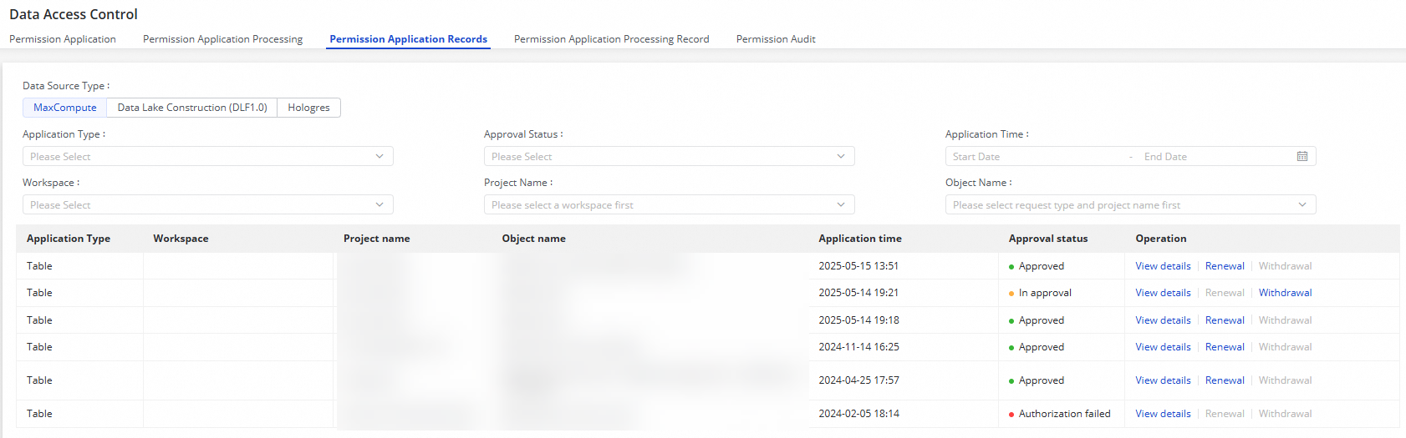Click the calendar icon in Application Time
Screen dimensions: 1406x438
pos(1302,157)
